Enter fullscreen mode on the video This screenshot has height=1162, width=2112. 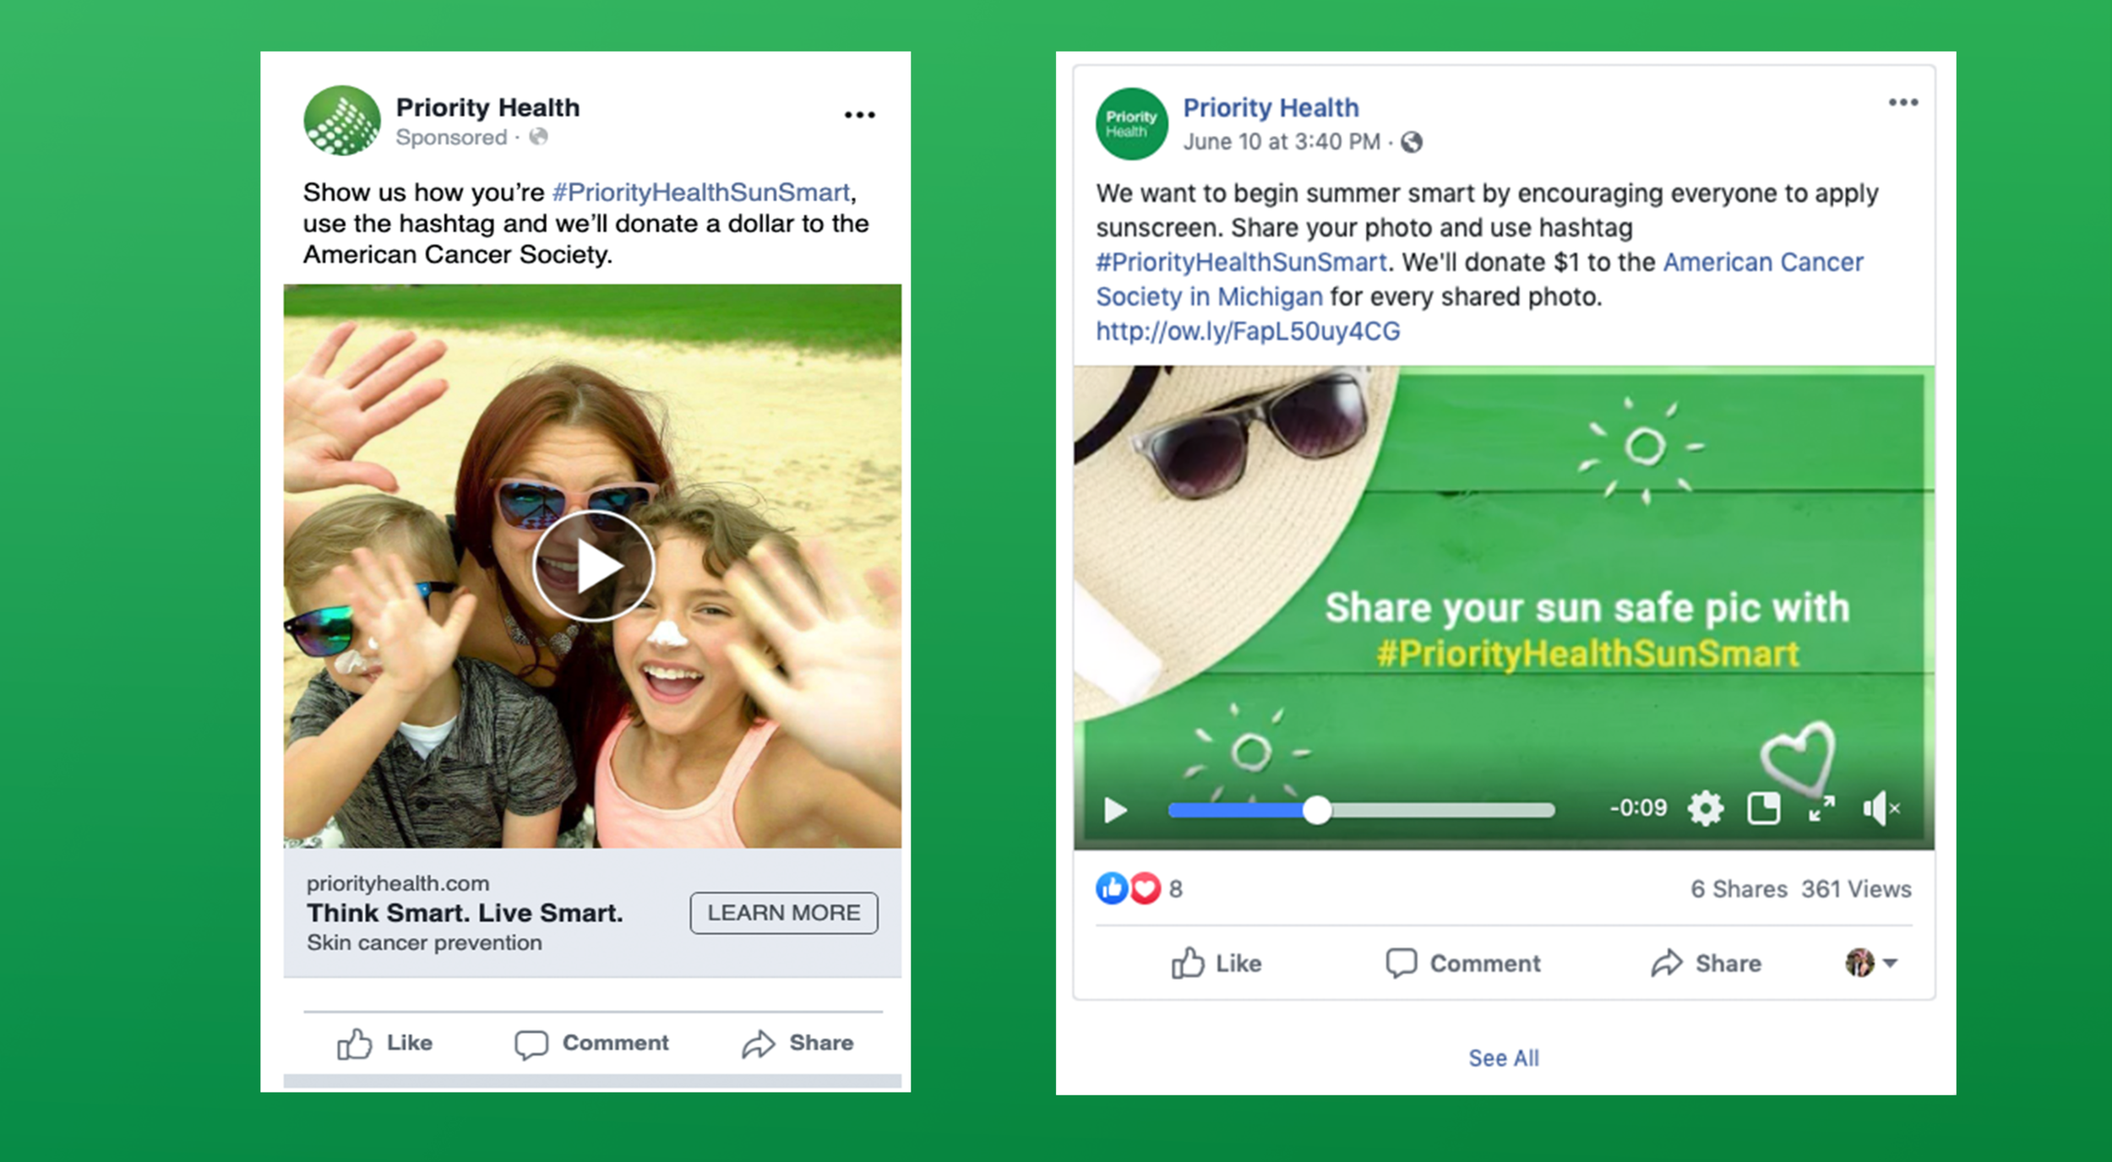tap(1821, 809)
